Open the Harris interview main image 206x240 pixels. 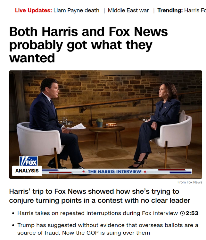(106, 124)
